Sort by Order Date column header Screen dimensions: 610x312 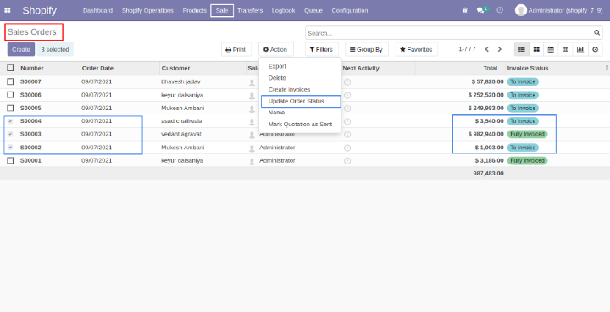click(x=97, y=68)
